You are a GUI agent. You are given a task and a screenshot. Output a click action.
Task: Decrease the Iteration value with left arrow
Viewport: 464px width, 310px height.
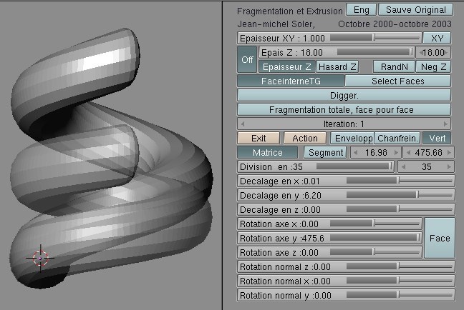click(243, 124)
